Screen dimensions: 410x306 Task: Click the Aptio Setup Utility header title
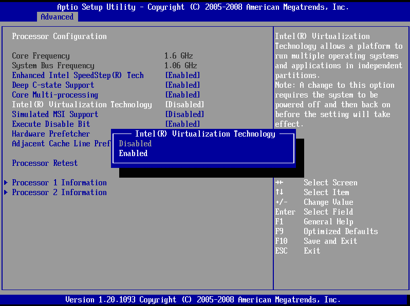click(x=203, y=7)
